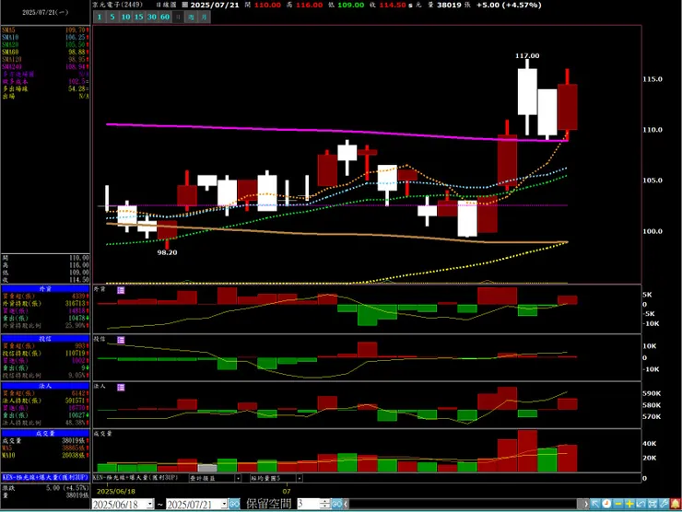Zoom in with the yellow plus icon
This screenshot has height=512, width=682.
[x=629, y=504]
